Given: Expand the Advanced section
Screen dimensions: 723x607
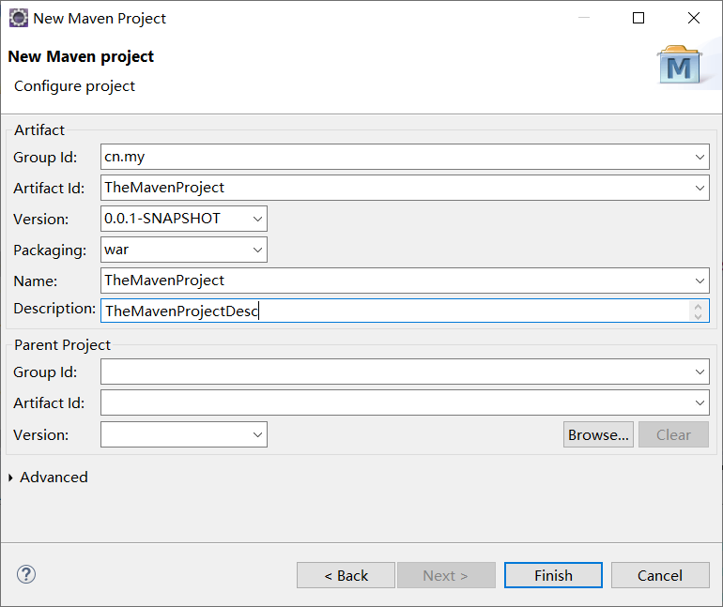Looking at the screenshot, I should click(10, 478).
